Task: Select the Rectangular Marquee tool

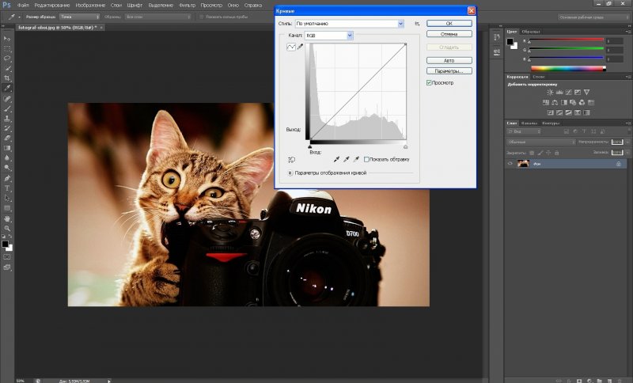Action: pos(7,49)
